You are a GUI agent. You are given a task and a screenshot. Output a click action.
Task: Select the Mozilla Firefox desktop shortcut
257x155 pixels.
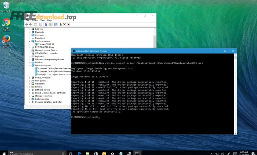[6, 42]
